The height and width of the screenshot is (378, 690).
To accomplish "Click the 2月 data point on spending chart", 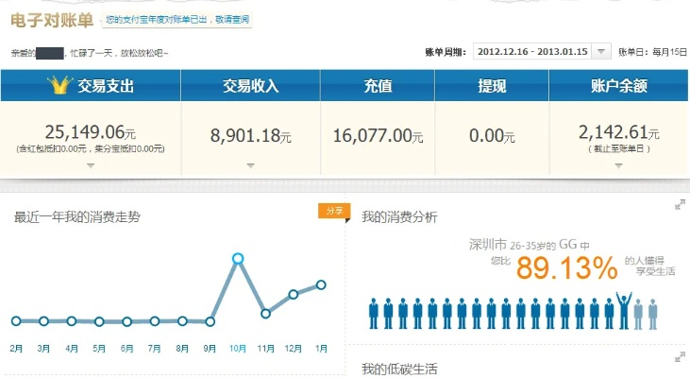I will 16,321.
